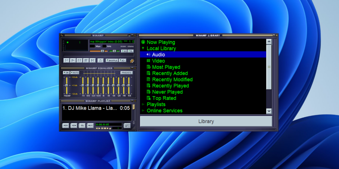This screenshot has width=339, height=169.
Task: Click the Previous track button in main window
Action: (66, 60)
